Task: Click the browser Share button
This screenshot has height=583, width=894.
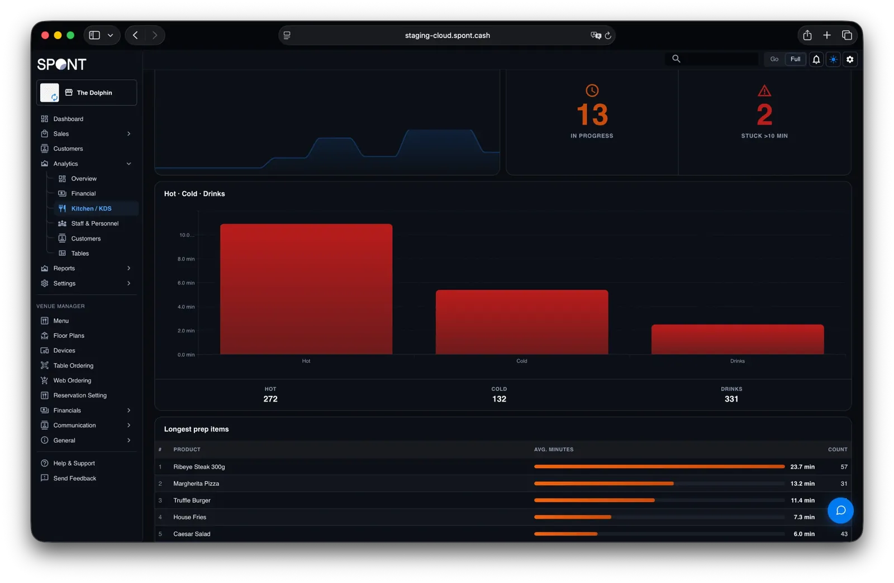Action: tap(807, 35)
